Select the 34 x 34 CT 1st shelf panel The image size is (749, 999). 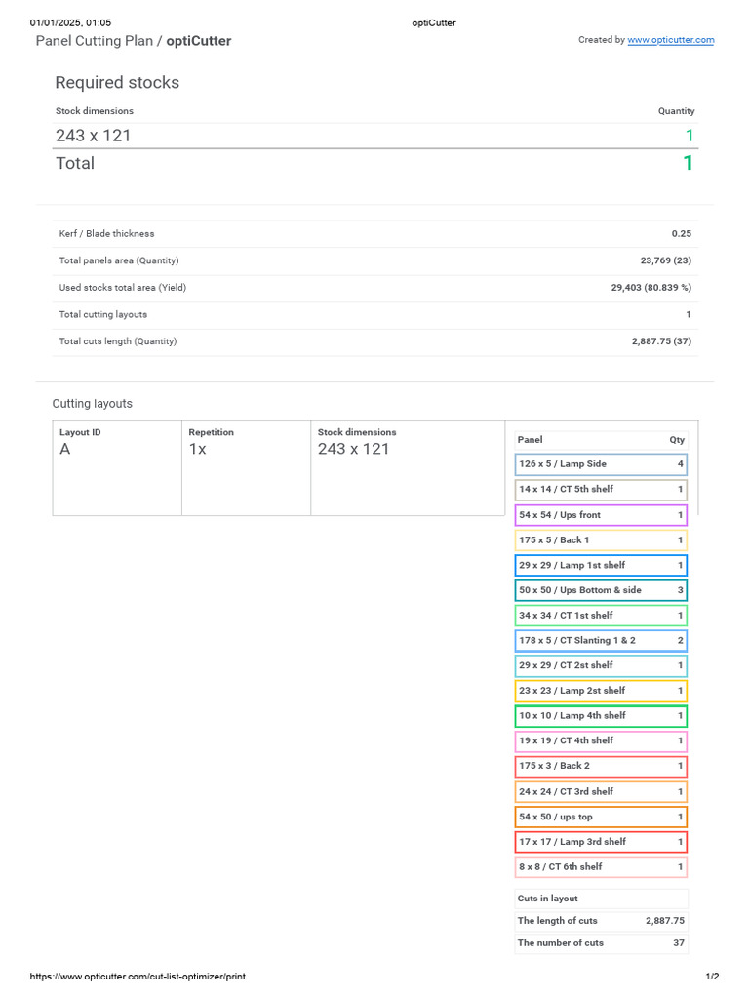coord(601,616)
